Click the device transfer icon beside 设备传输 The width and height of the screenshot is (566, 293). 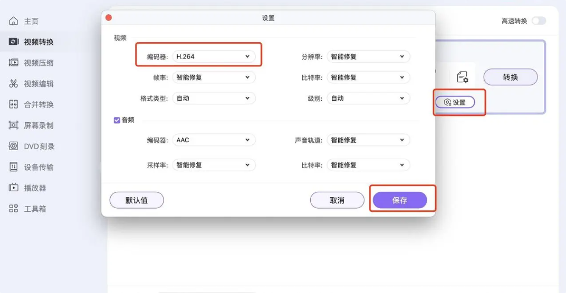[13, 167]
